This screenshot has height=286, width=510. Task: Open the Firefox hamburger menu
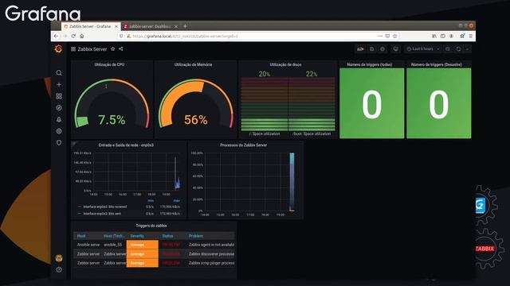point(471,36)
